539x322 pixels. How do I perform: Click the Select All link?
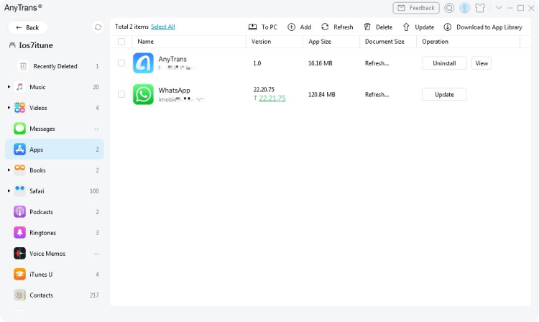[x=162, y=27]
